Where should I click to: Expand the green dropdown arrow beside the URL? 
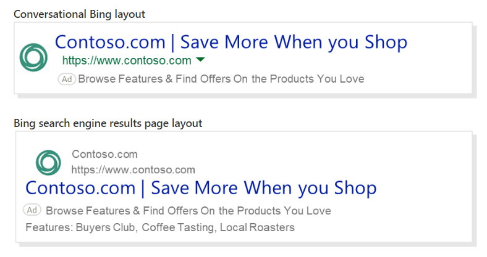(201, 59)
